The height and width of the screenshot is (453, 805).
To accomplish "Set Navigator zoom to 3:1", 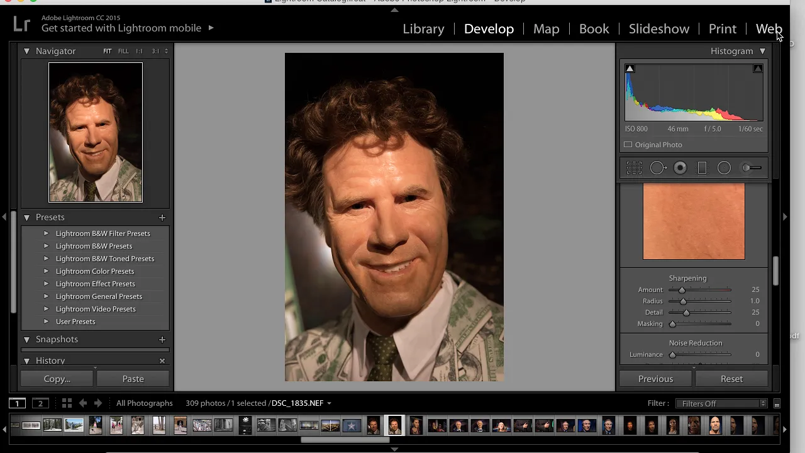I will (x=155, y=52).
